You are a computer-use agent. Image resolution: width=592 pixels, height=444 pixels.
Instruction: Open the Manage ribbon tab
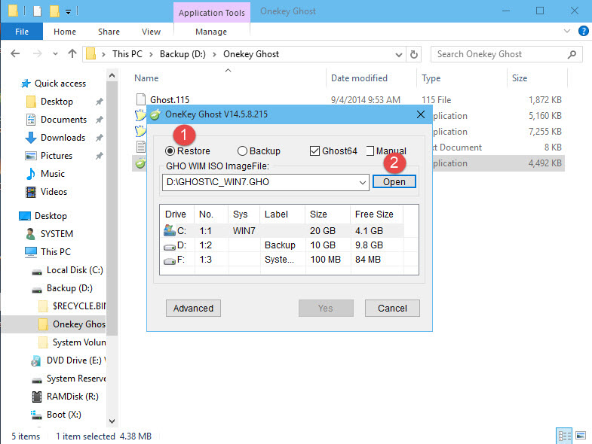(x=211, y=32)
